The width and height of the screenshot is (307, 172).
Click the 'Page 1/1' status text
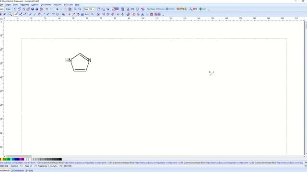(28, 166)
